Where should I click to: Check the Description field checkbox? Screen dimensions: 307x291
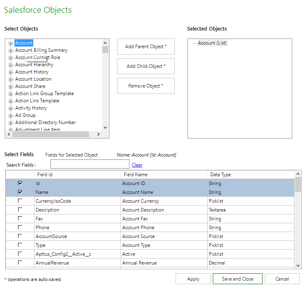click(x=20, y=210)
